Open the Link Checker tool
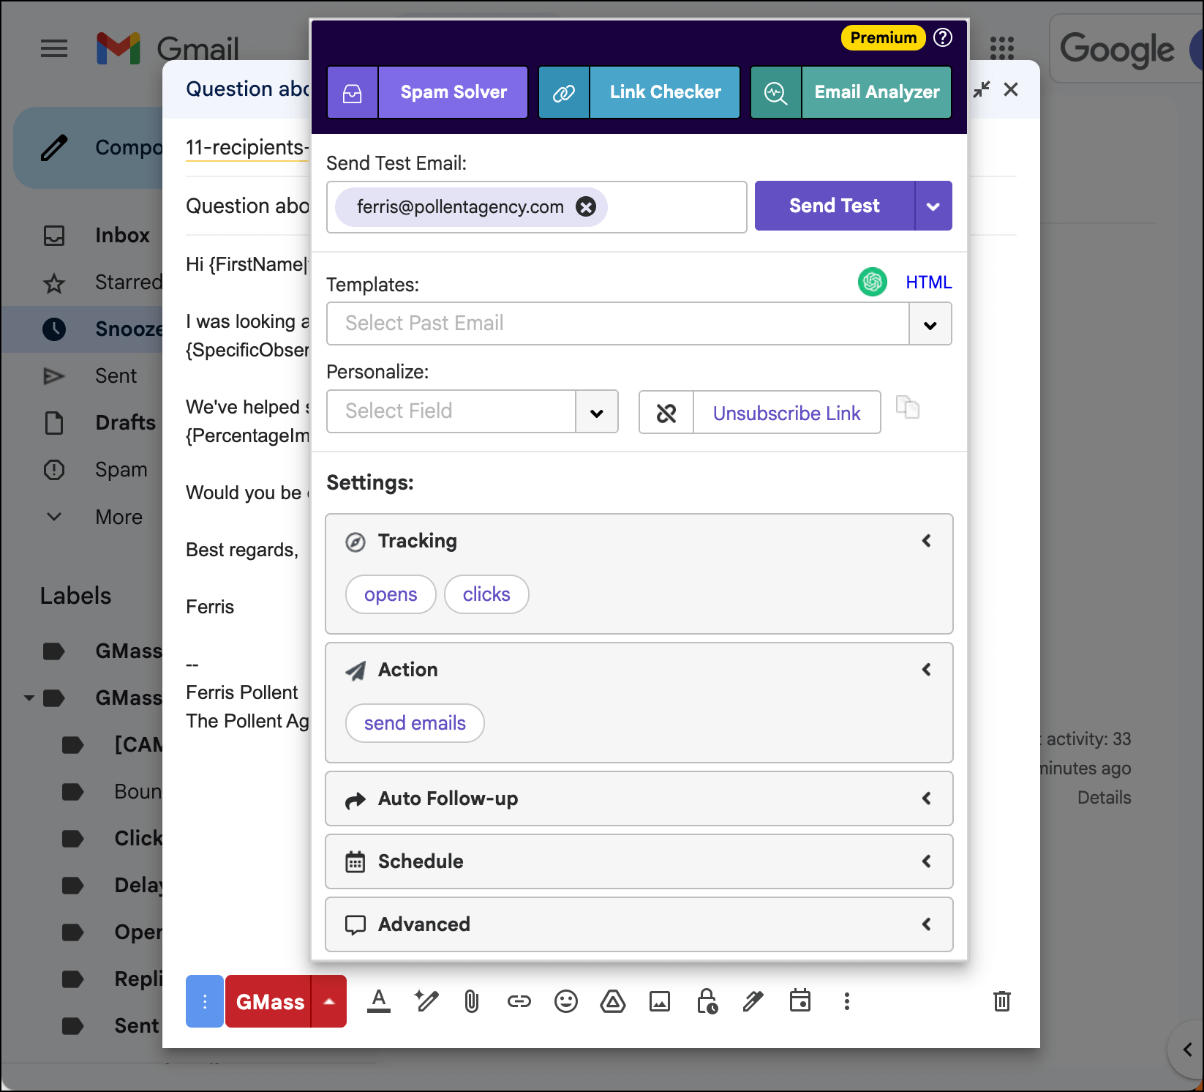1204x1092 pixels. coord(665,92)
